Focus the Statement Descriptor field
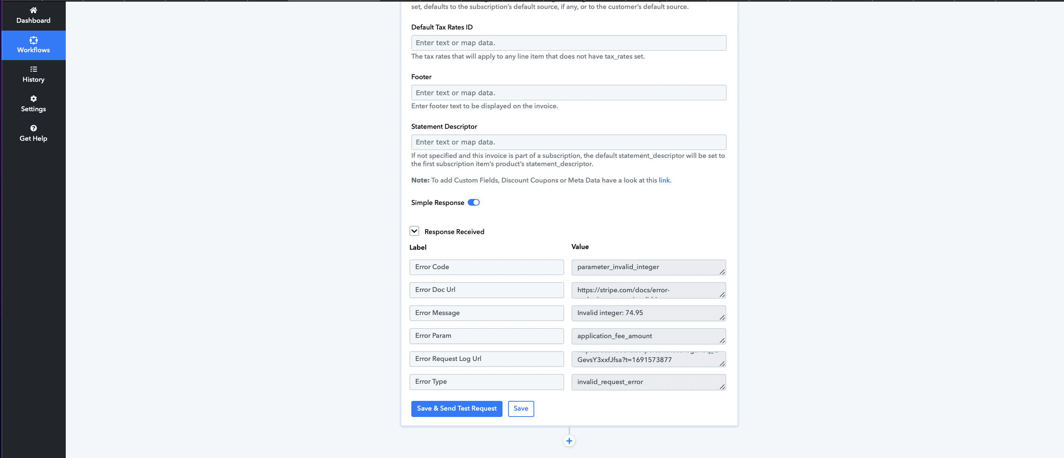The width and height of the screenshot is (1064, 458). pos(569,142)
